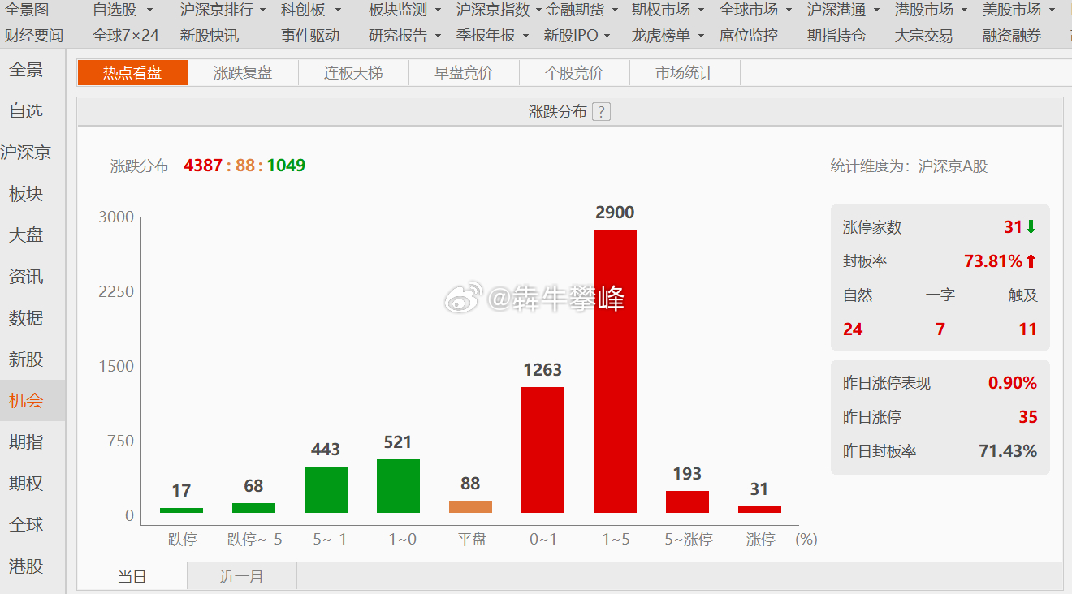Image resolution: width=1072 pixels, height=594 pixels.
Task: Click the orange 平盘 bar showing 88
Action: click(x=470, y=506)
